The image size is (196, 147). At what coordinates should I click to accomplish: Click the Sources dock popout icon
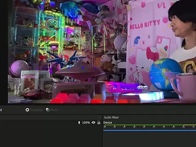click(100, 117)
